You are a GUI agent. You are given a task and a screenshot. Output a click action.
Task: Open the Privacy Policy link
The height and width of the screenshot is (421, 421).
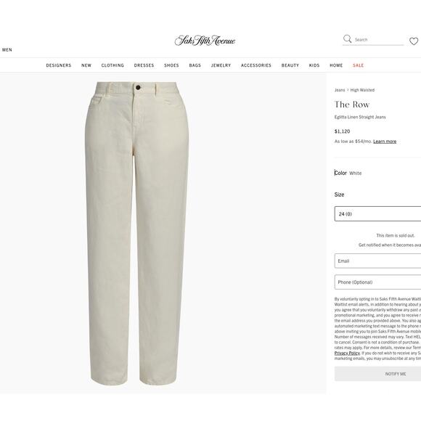pos(347,353)
